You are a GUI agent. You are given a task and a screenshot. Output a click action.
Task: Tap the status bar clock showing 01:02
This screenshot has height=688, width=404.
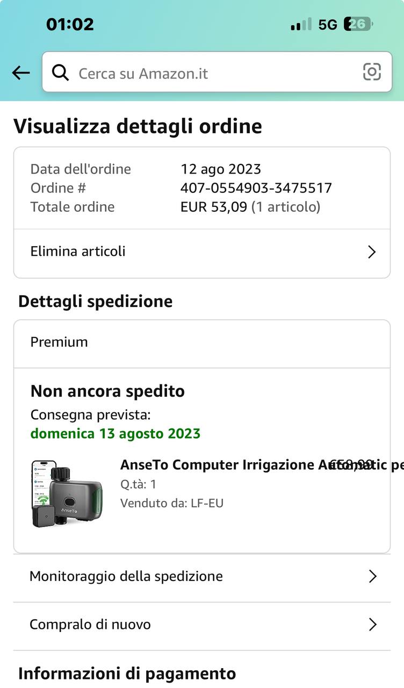point(70,24)
